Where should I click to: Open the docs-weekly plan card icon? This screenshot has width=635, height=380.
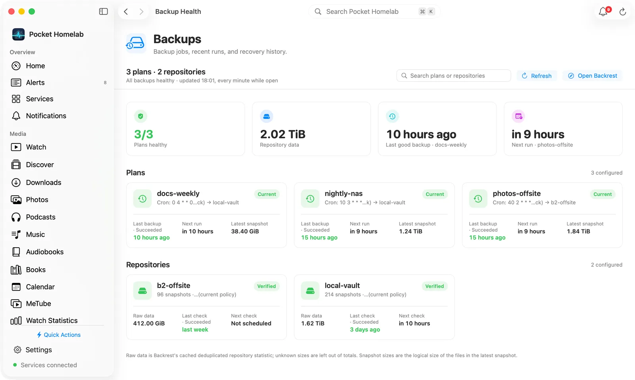pyautogui.click(x=142, y=199)
